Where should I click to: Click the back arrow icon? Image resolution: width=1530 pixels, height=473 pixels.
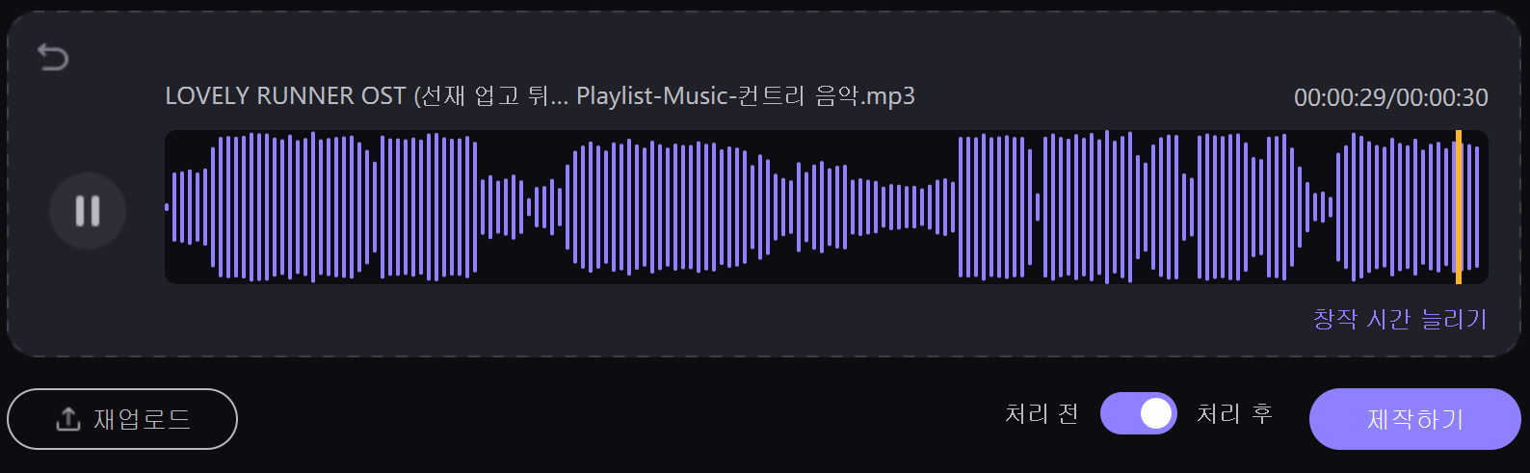(x=53, y=58)
